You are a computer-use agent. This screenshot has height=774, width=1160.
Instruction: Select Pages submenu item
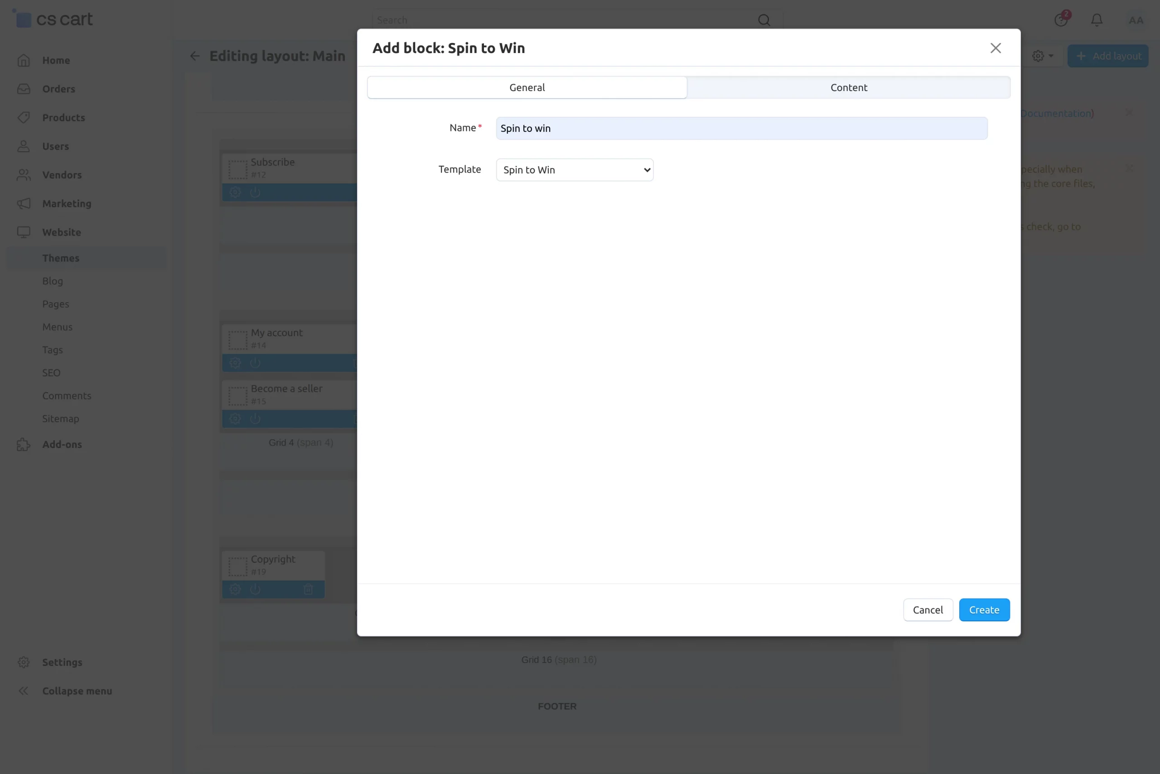(x=55, y=304)
